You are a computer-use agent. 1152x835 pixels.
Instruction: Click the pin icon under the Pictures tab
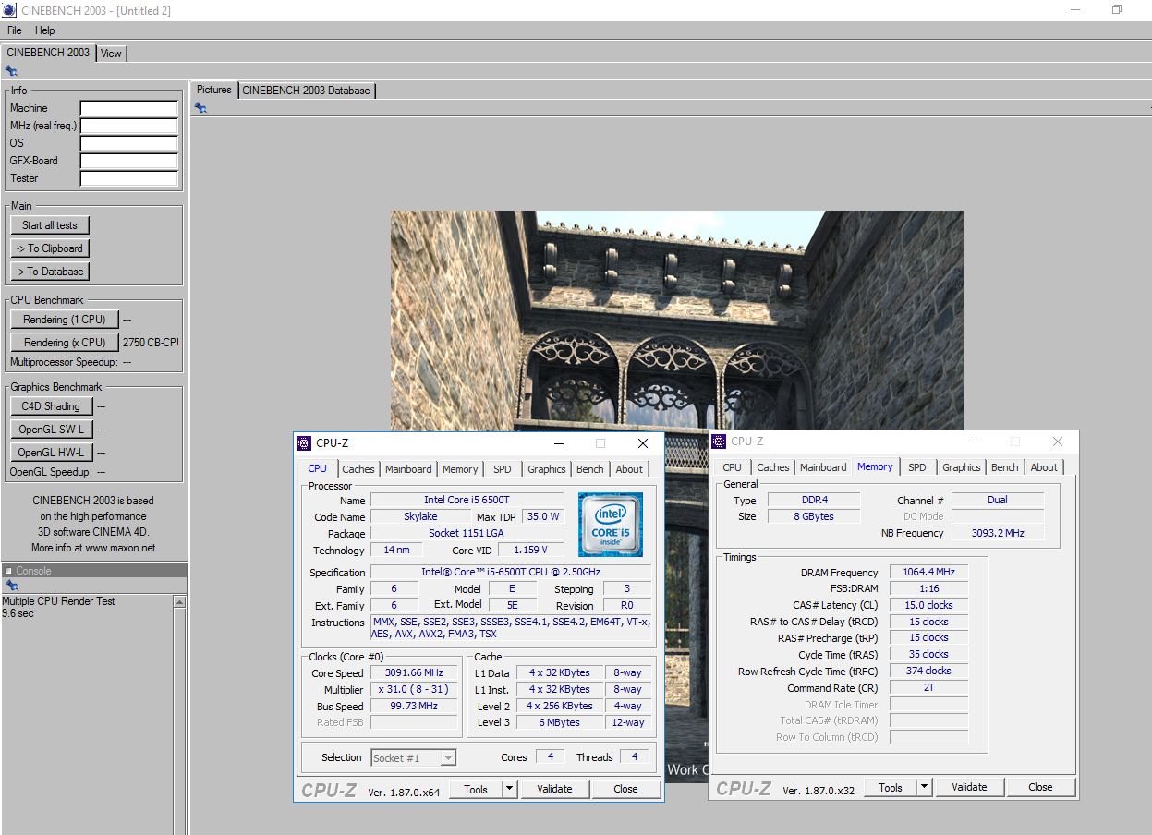200,108
